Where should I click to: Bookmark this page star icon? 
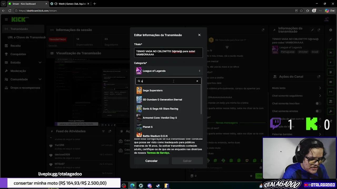(301, 11)
